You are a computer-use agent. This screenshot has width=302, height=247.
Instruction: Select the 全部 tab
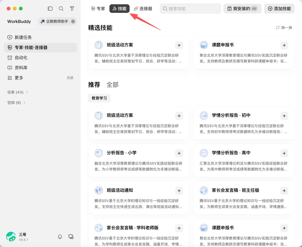click(x=112, y=85)
